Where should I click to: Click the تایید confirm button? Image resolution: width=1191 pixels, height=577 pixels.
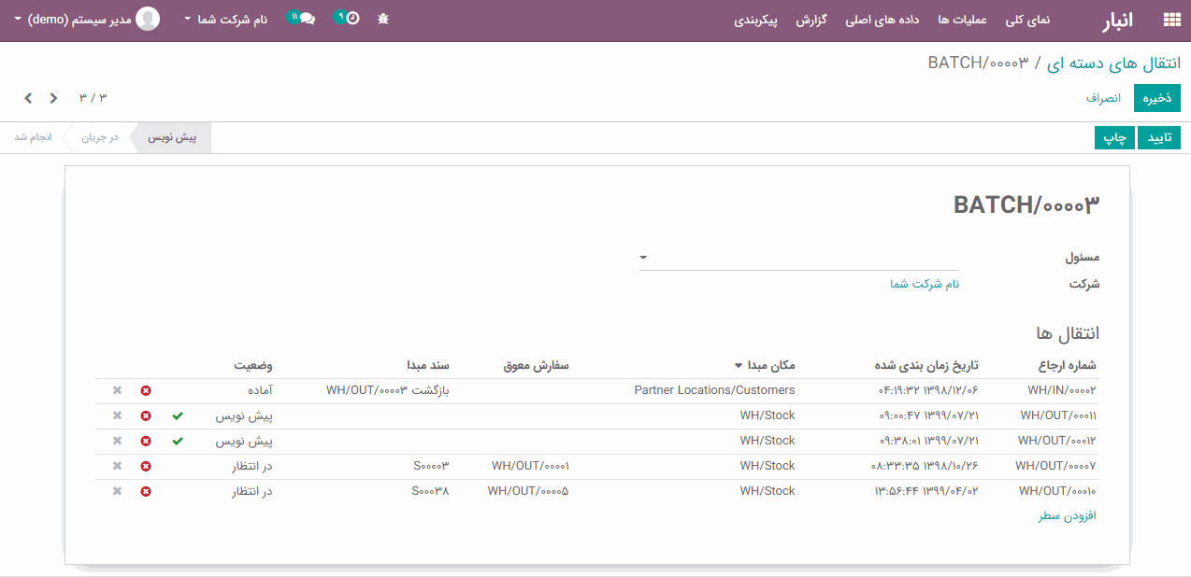pyautogui.click(x=1159, y=138)
